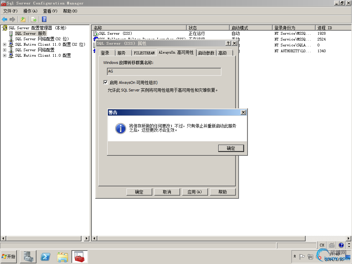Viewport: 352px width, 264px height.
Task: Select SQL Server 配置管理器 (本地) root node
Action: pos(37,28)
